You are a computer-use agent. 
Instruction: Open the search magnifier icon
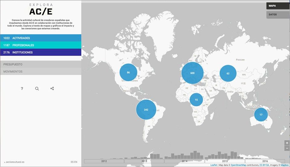click(37, 89)
